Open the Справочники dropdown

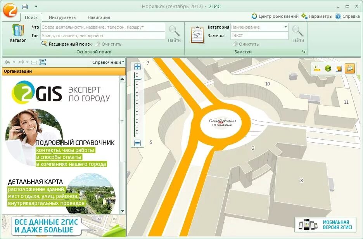[108, 62]
